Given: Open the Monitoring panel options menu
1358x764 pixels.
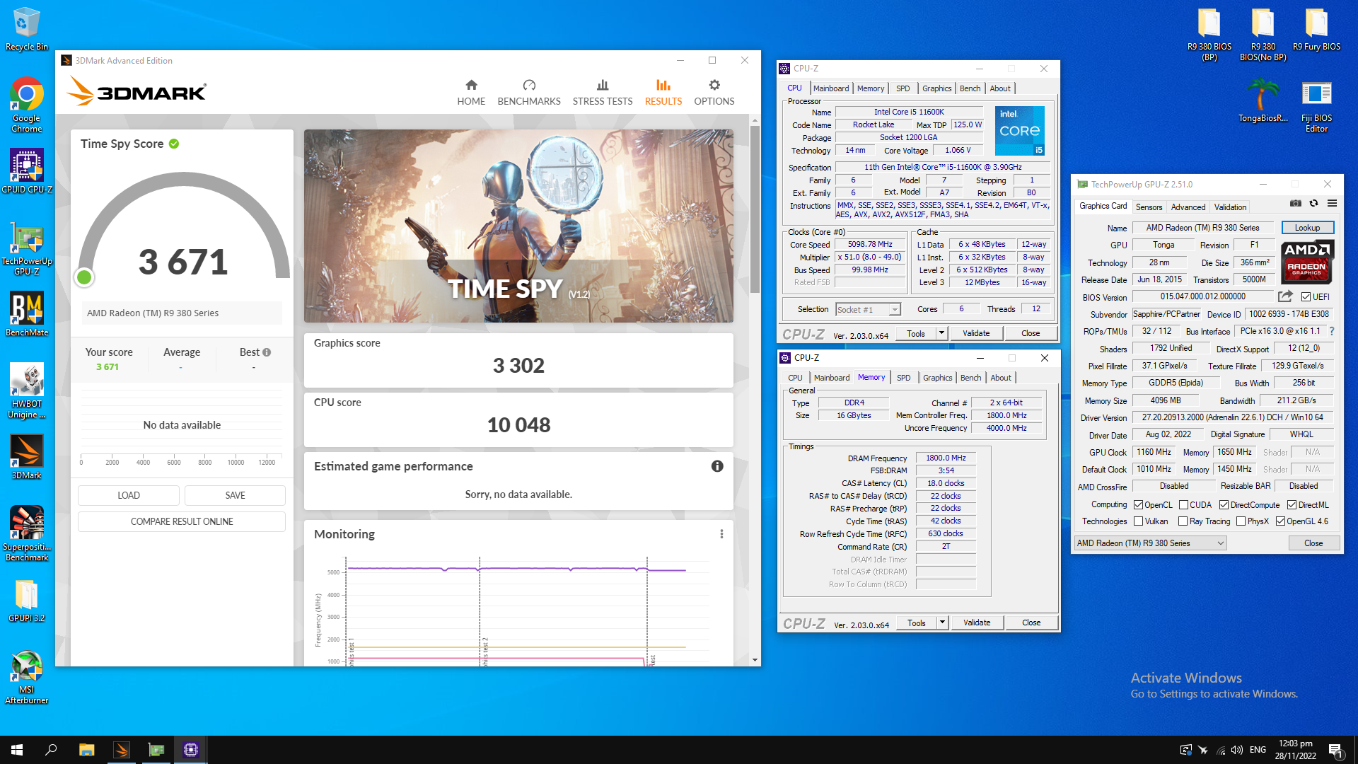Looking at the screenshot, I should 721,534.
